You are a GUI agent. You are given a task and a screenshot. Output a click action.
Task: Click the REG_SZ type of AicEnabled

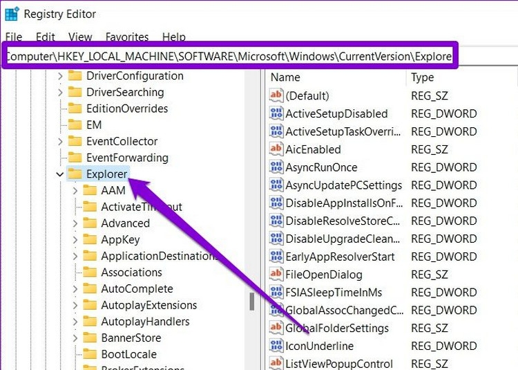(x=429, y=149)
